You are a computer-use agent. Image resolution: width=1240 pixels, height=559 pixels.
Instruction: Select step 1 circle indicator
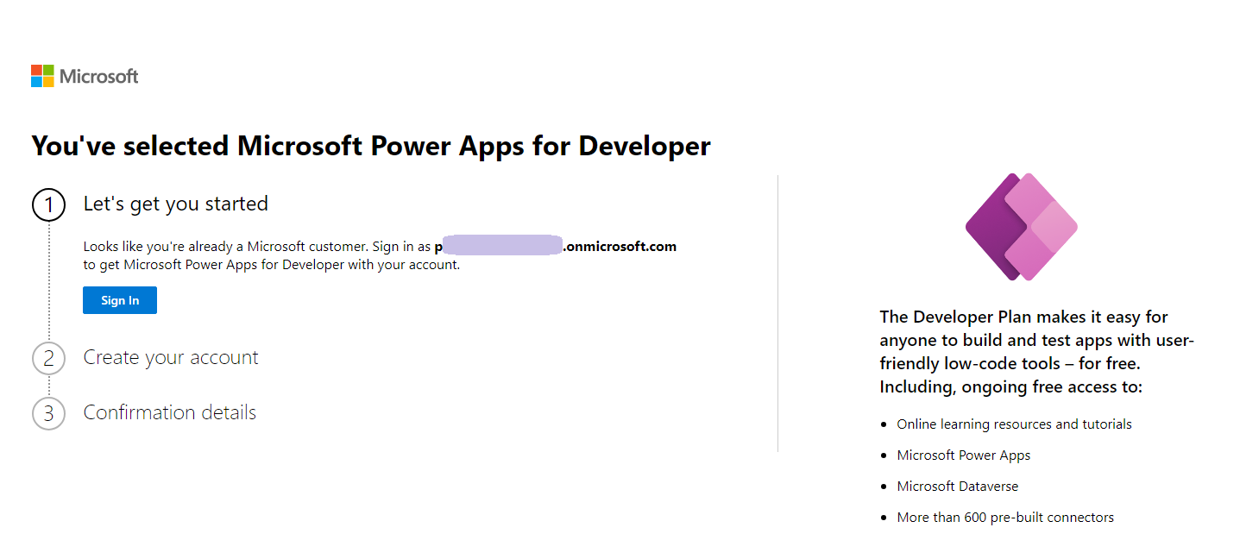[x=48, y=205]
